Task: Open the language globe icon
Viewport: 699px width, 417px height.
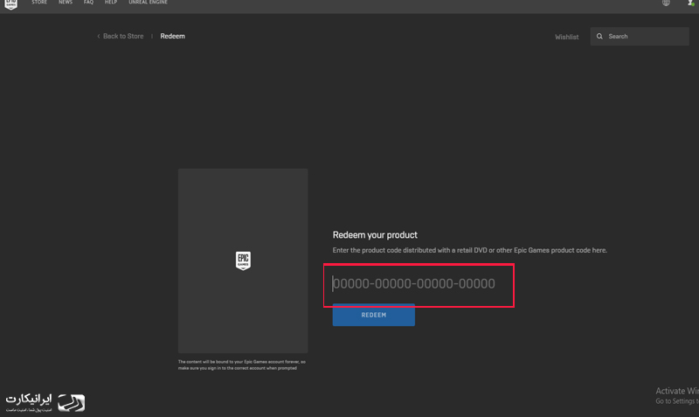Action: [x=666, y=3]
